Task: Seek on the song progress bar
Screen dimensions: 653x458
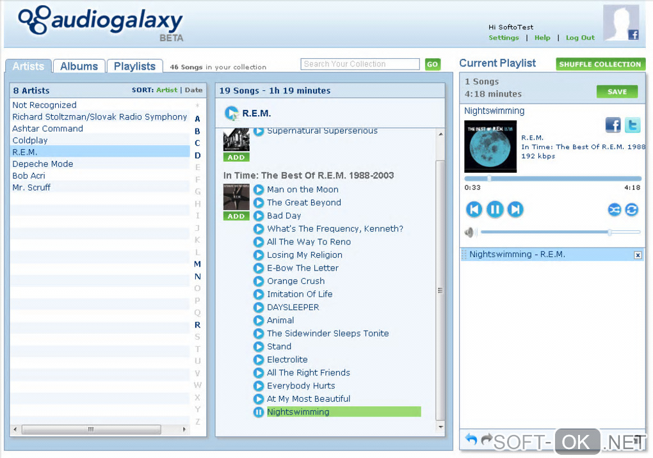Action: click(x=552, y=178)
